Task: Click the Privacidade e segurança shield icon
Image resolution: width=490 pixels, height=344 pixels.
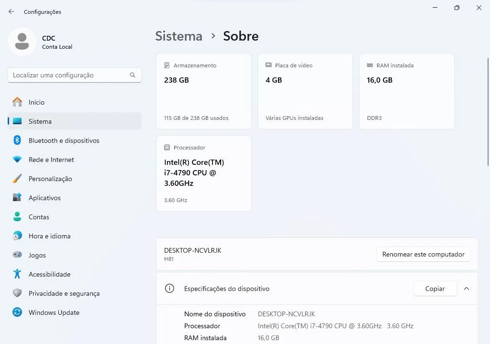Action: tap(17, 293)
